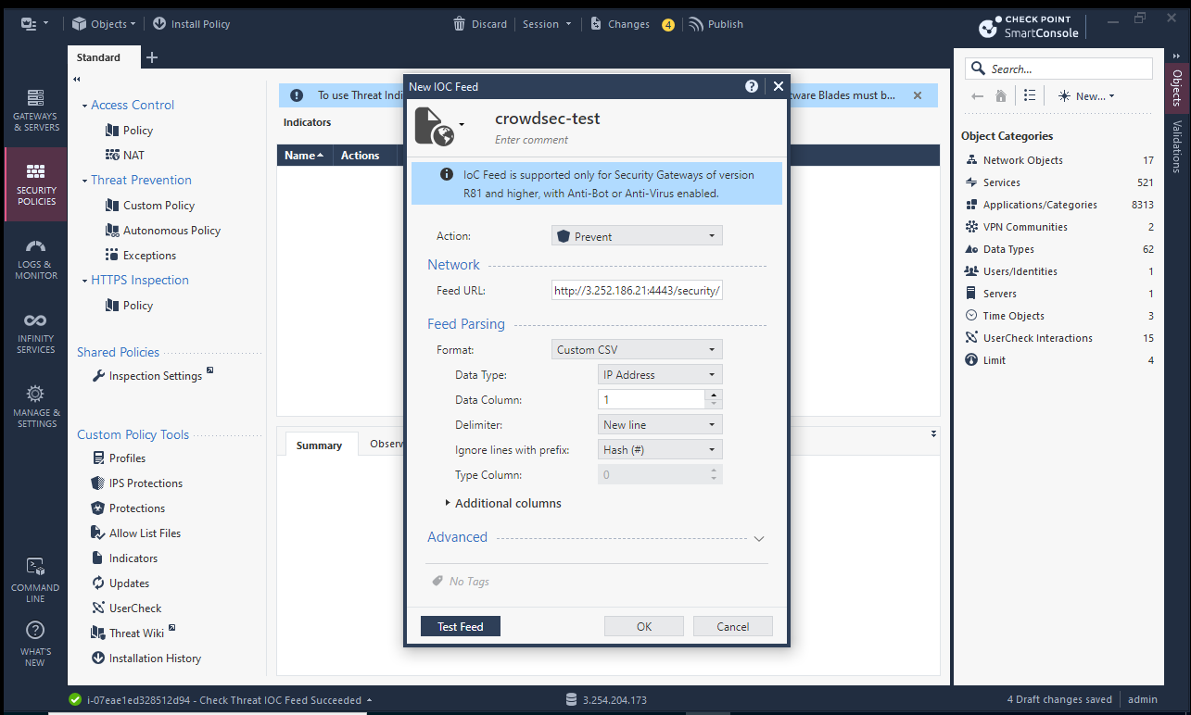Open the Gateways & Servers view
Screen dimensions: 1191x715
tap(36, 109)
